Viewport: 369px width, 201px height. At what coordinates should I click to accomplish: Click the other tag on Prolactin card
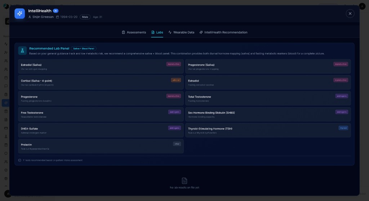pyautogui.click(x=177, y=144)
